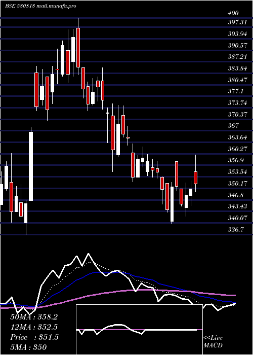Select the last red candle at chart right

tap(196, 177)
